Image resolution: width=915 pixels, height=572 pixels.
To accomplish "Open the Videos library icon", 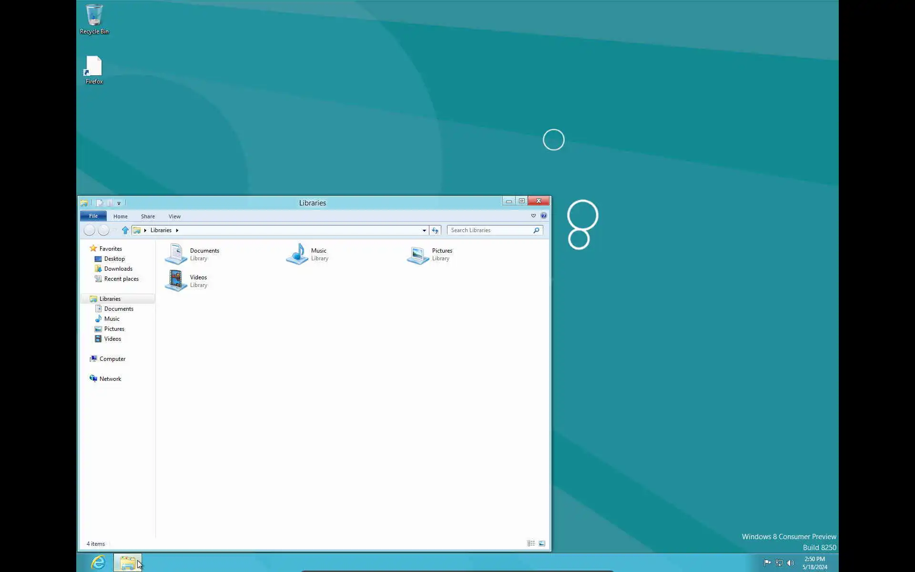I will pos(176,281).
